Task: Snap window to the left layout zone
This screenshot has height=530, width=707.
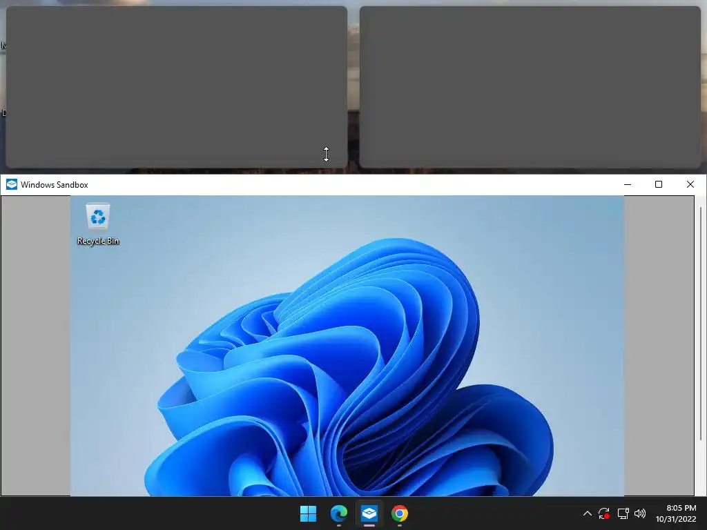Action: 177,87
